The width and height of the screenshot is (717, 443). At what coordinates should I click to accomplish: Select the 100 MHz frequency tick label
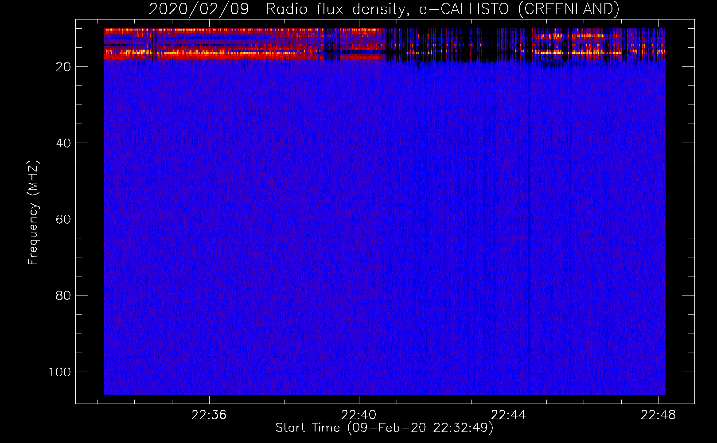click(x=60, y=372)
